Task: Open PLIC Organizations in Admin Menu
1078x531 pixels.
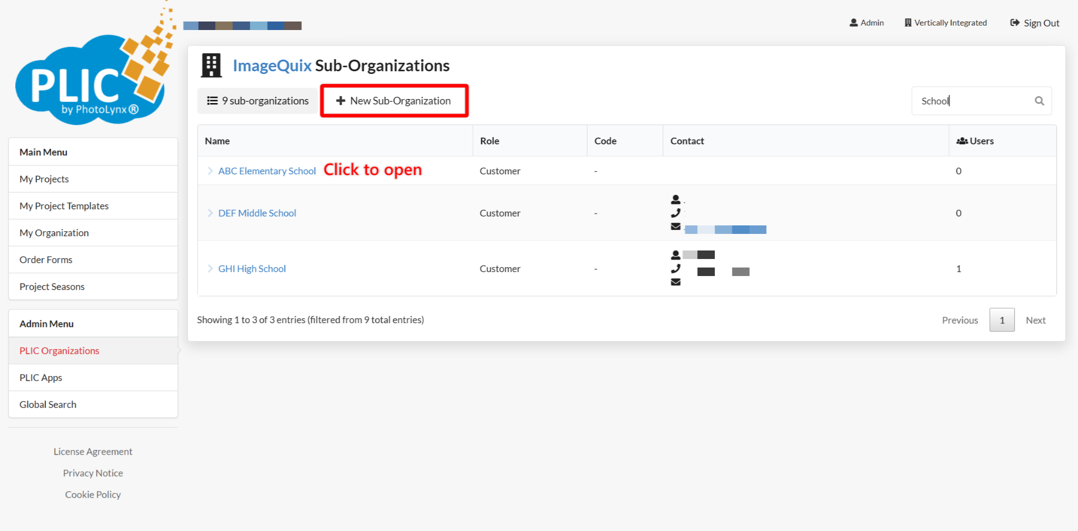Action: [93, 350]
